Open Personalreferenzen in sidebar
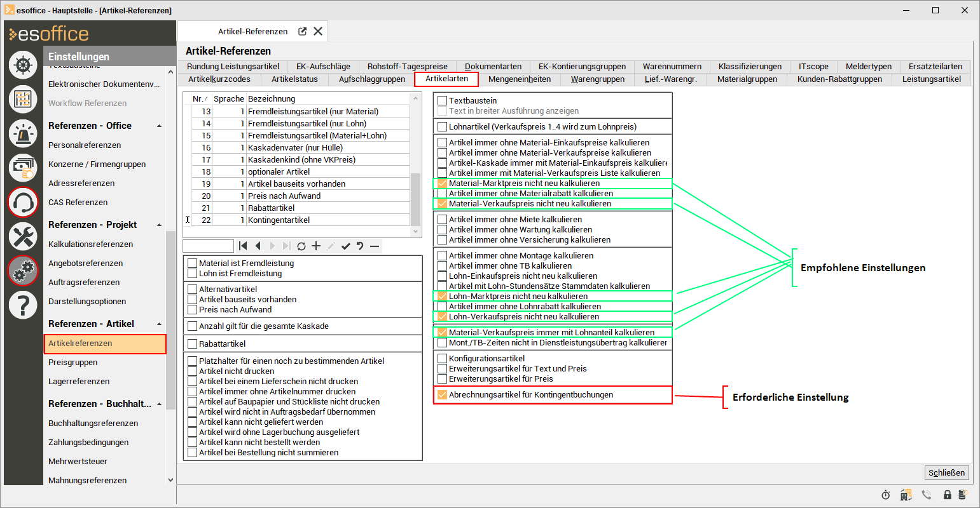This screenshot has height=508, width=980. pos(85,145)
